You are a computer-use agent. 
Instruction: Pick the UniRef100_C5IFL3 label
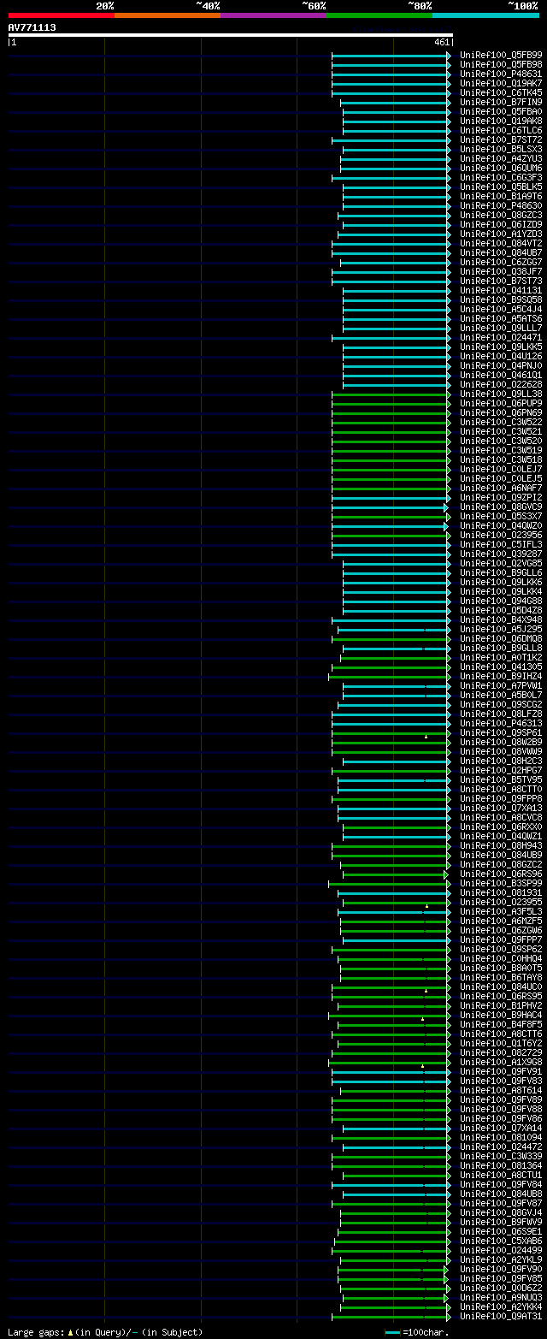pos(500,545)
